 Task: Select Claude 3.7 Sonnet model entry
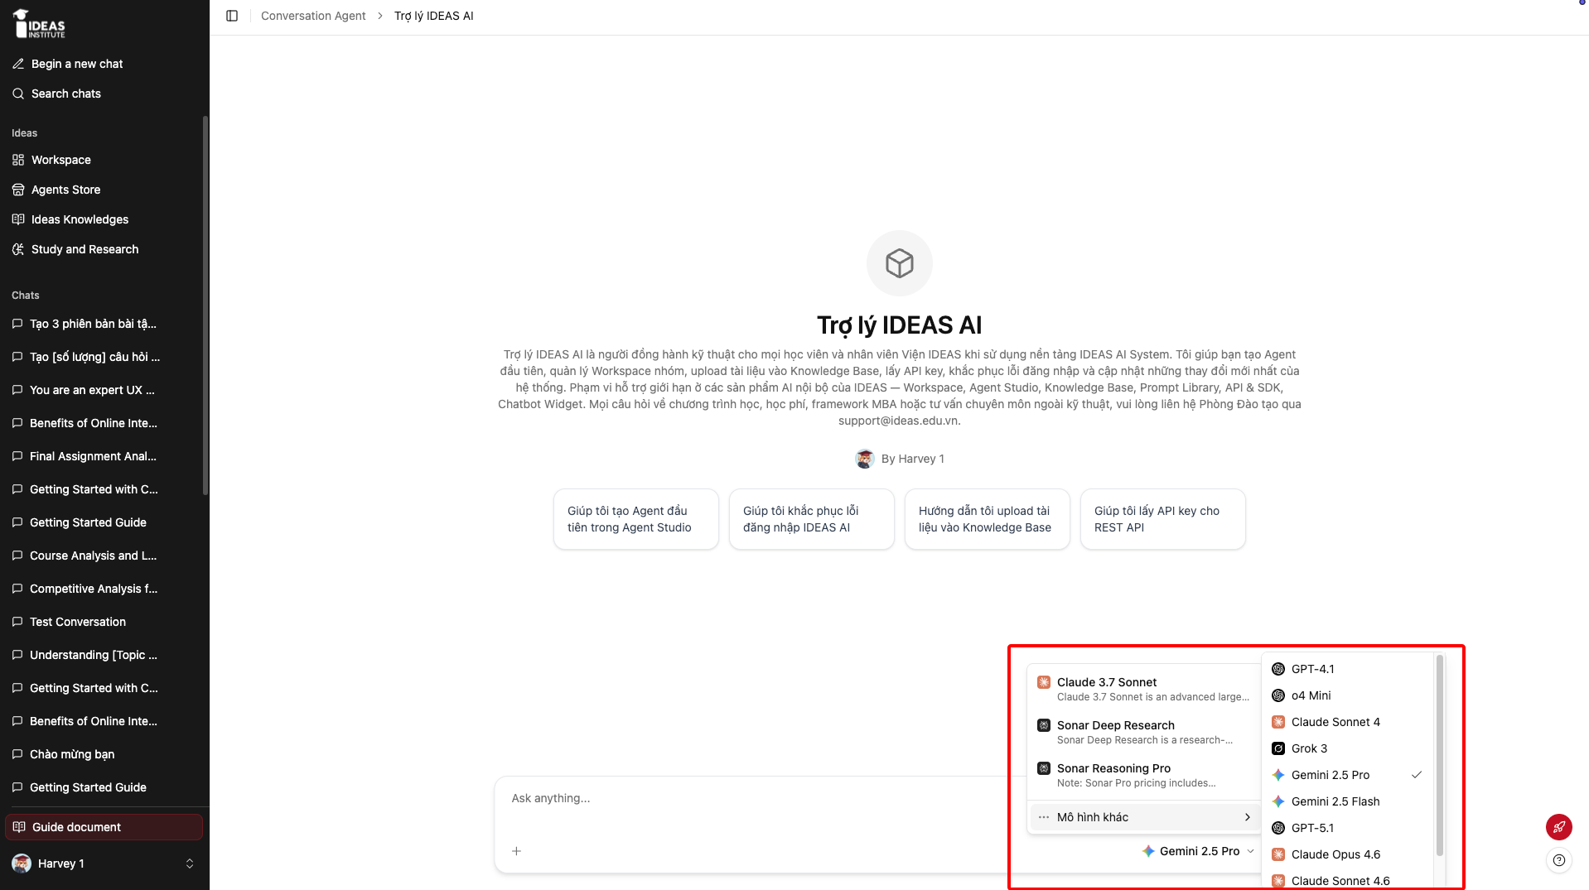[x=1144, y=689]
